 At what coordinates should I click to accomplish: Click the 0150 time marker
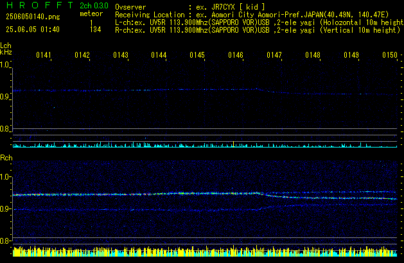pyautogui.click(x=390, y=55)
